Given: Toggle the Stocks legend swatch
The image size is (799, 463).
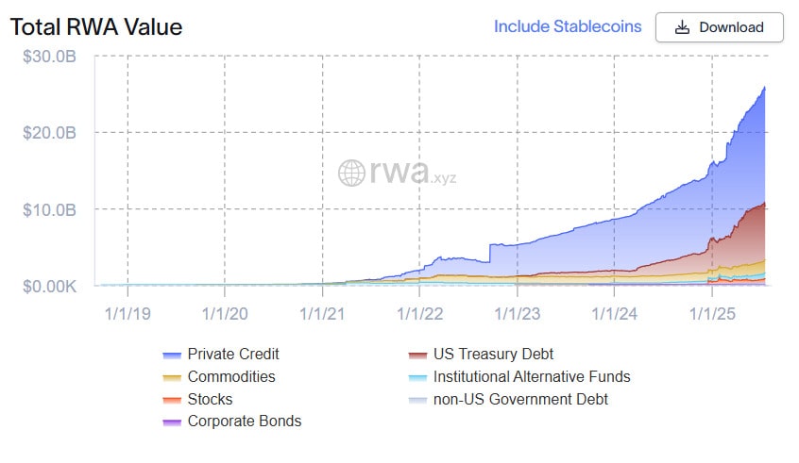Looking at the screenshot, I should 171,400.
